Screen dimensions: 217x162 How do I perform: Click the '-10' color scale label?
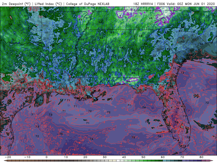(27, 157)
